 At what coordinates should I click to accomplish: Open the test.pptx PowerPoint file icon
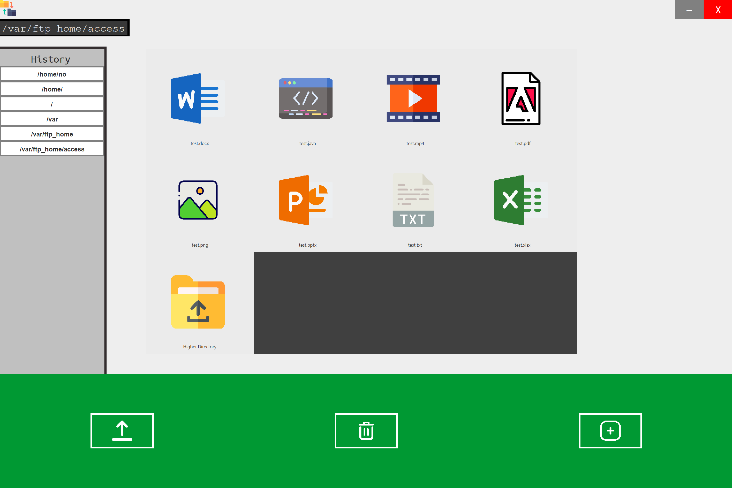306,200
